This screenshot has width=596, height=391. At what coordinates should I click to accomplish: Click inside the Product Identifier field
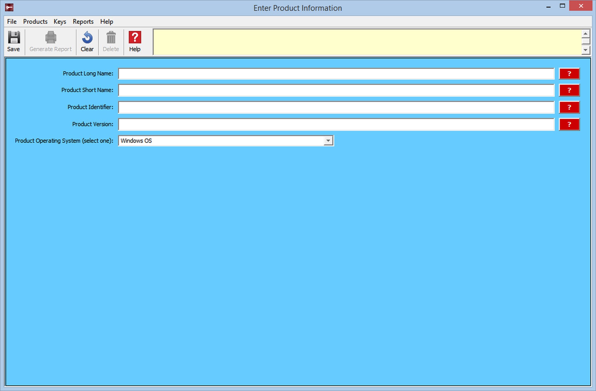pyautogui.click(x=336, y=107)
